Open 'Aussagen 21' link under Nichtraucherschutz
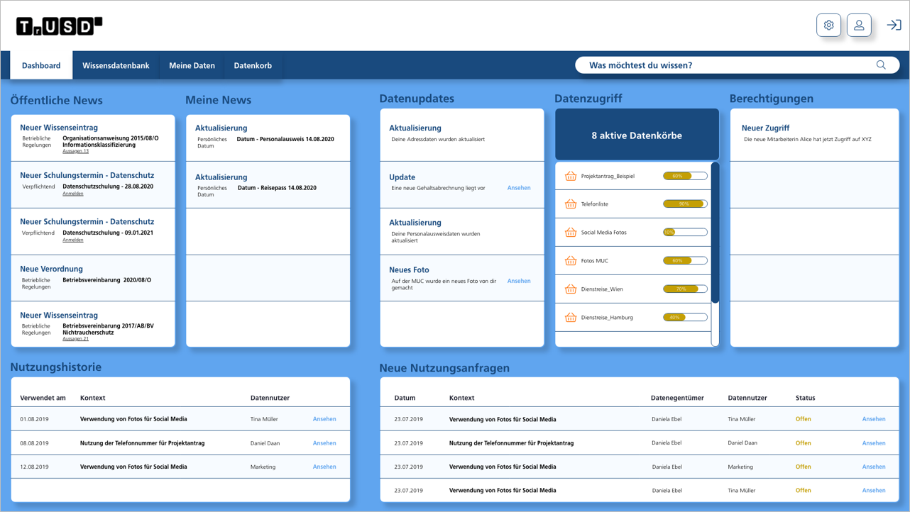The height and width of the screenshot is (512, 910). (x=75, y=339)
